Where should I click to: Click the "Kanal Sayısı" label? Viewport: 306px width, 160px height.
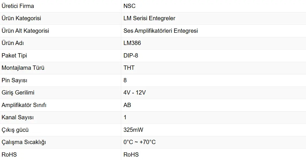click(18, 117)
